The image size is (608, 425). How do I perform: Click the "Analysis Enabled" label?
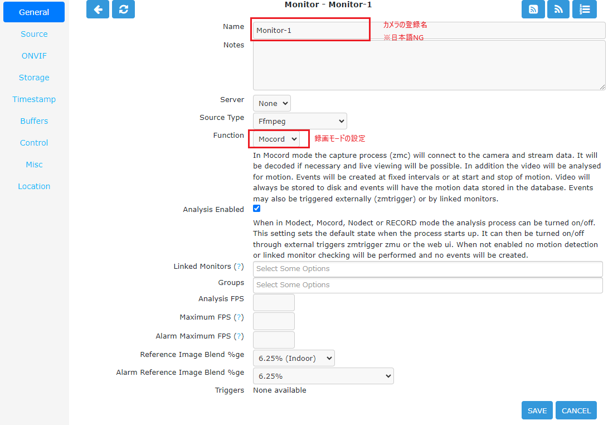click(x=213, y=210)
